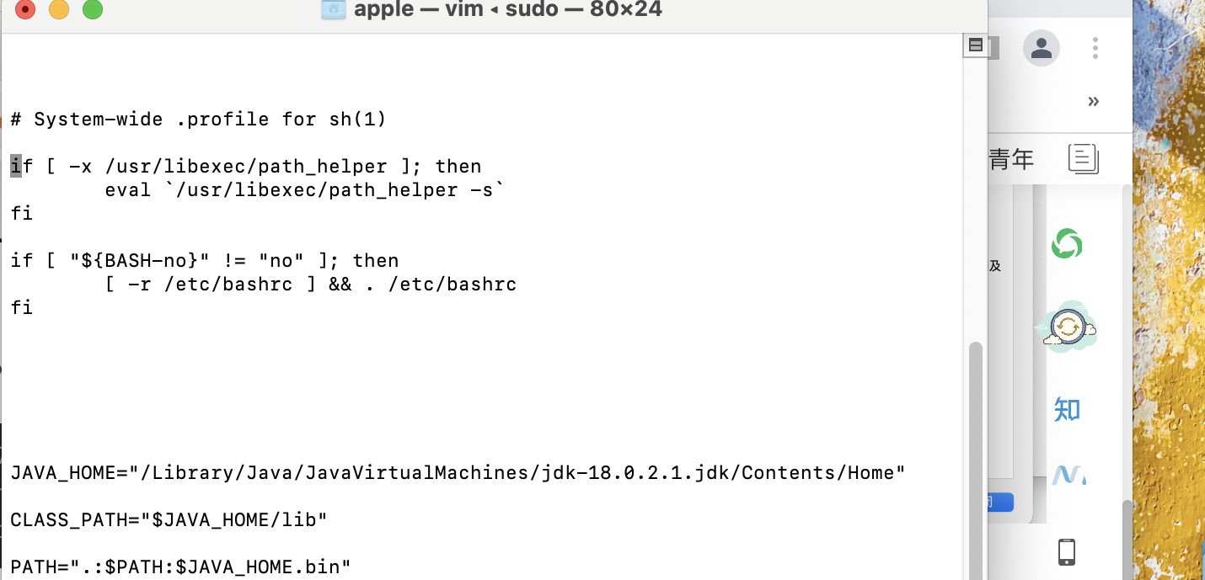Image resolution: width=1205 pixels, height=580 pixels.
Task: Open the browser profile avatar
Action: click(x=1042, y=48)
